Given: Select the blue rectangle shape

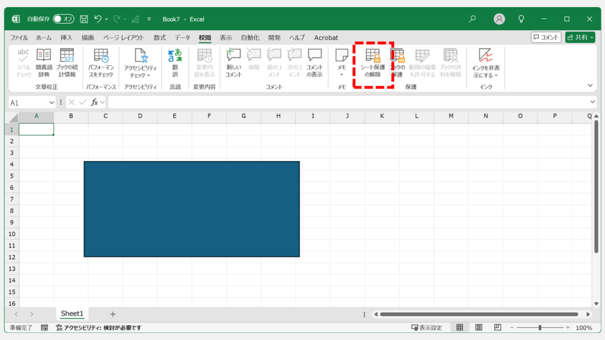Looking at the screenshot, I should [192, 209].
